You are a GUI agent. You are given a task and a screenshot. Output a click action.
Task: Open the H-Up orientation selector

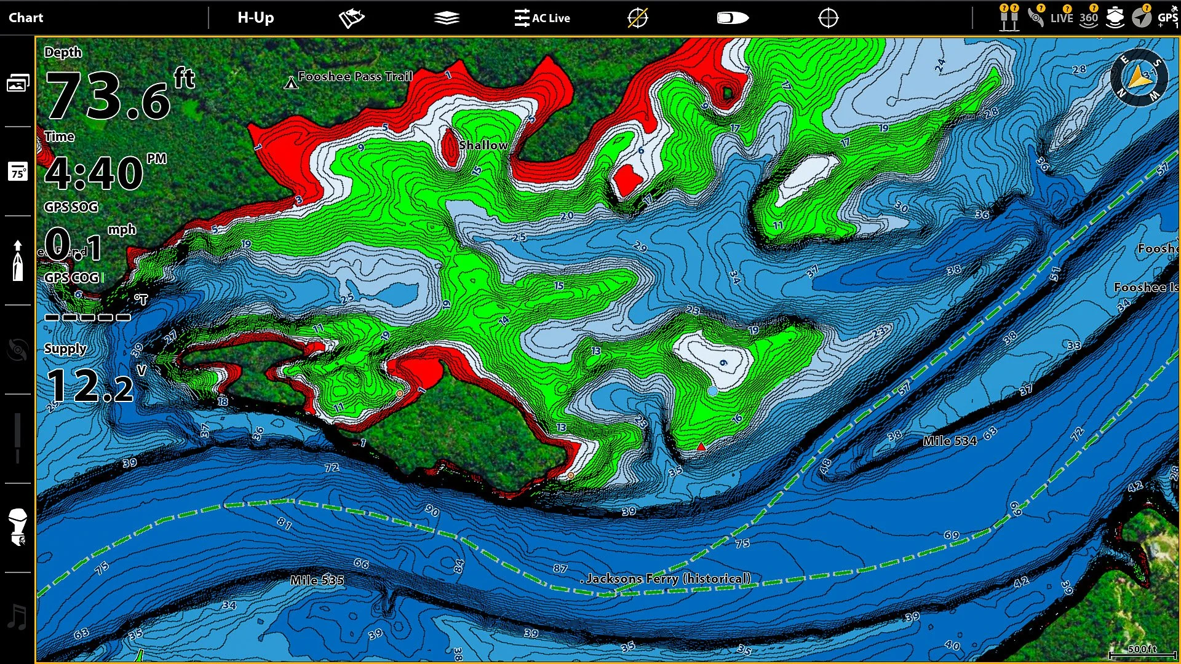tap(255, 18)
